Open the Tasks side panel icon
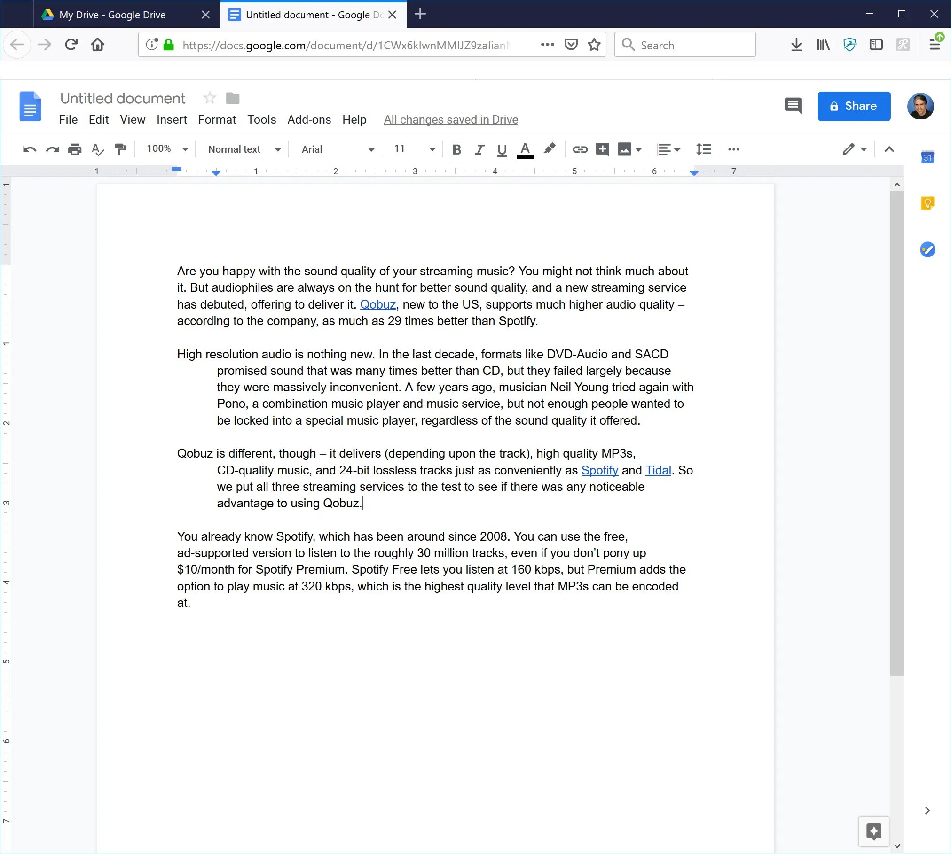 click(927, 249)
